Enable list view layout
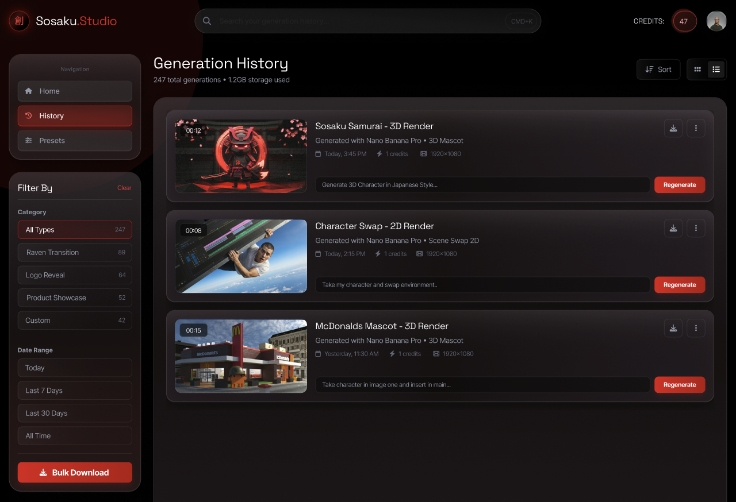This screenshot has height=502, width=736. click(716, 69)
